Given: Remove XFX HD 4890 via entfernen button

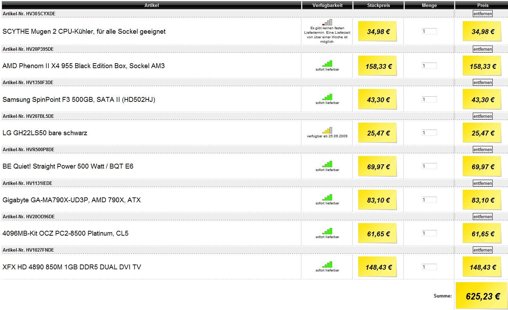Looking at the screenshot, I should pyautogui.click(x=483, y=250).
